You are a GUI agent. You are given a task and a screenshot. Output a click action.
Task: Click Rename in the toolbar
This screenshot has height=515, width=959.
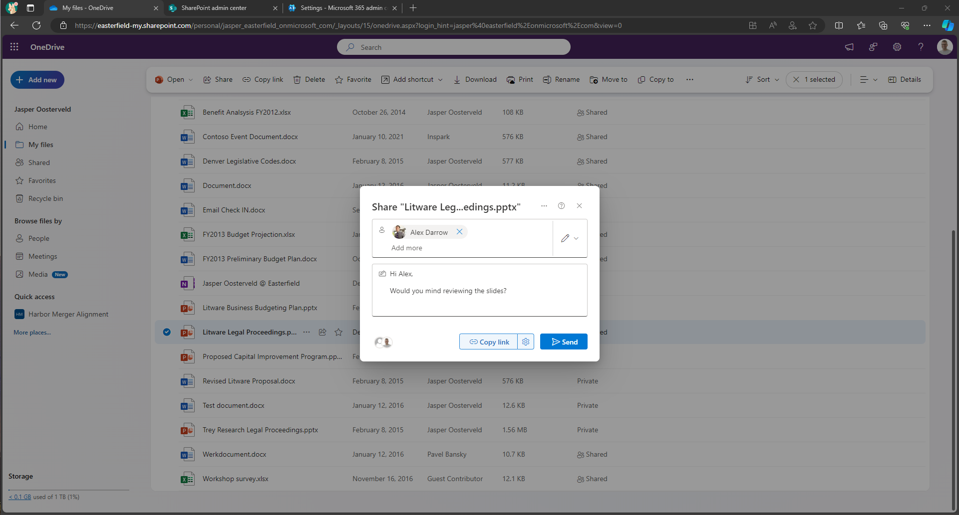(562, 80)
